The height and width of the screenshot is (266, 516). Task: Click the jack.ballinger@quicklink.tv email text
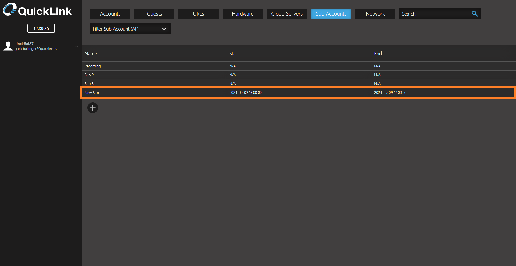coord(37,49)
